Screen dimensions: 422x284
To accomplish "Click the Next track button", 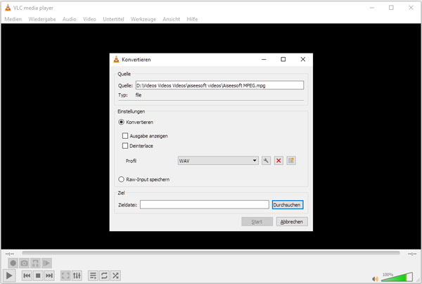I will click(49, 276).
